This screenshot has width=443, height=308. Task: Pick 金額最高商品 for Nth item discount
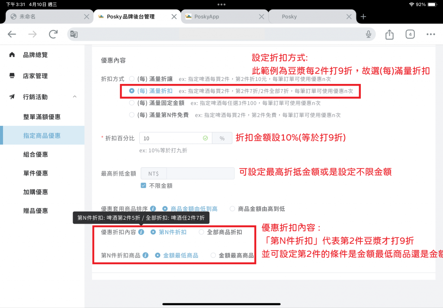(213, 256)
